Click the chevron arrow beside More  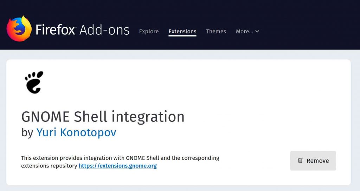(x=257, y=32)
